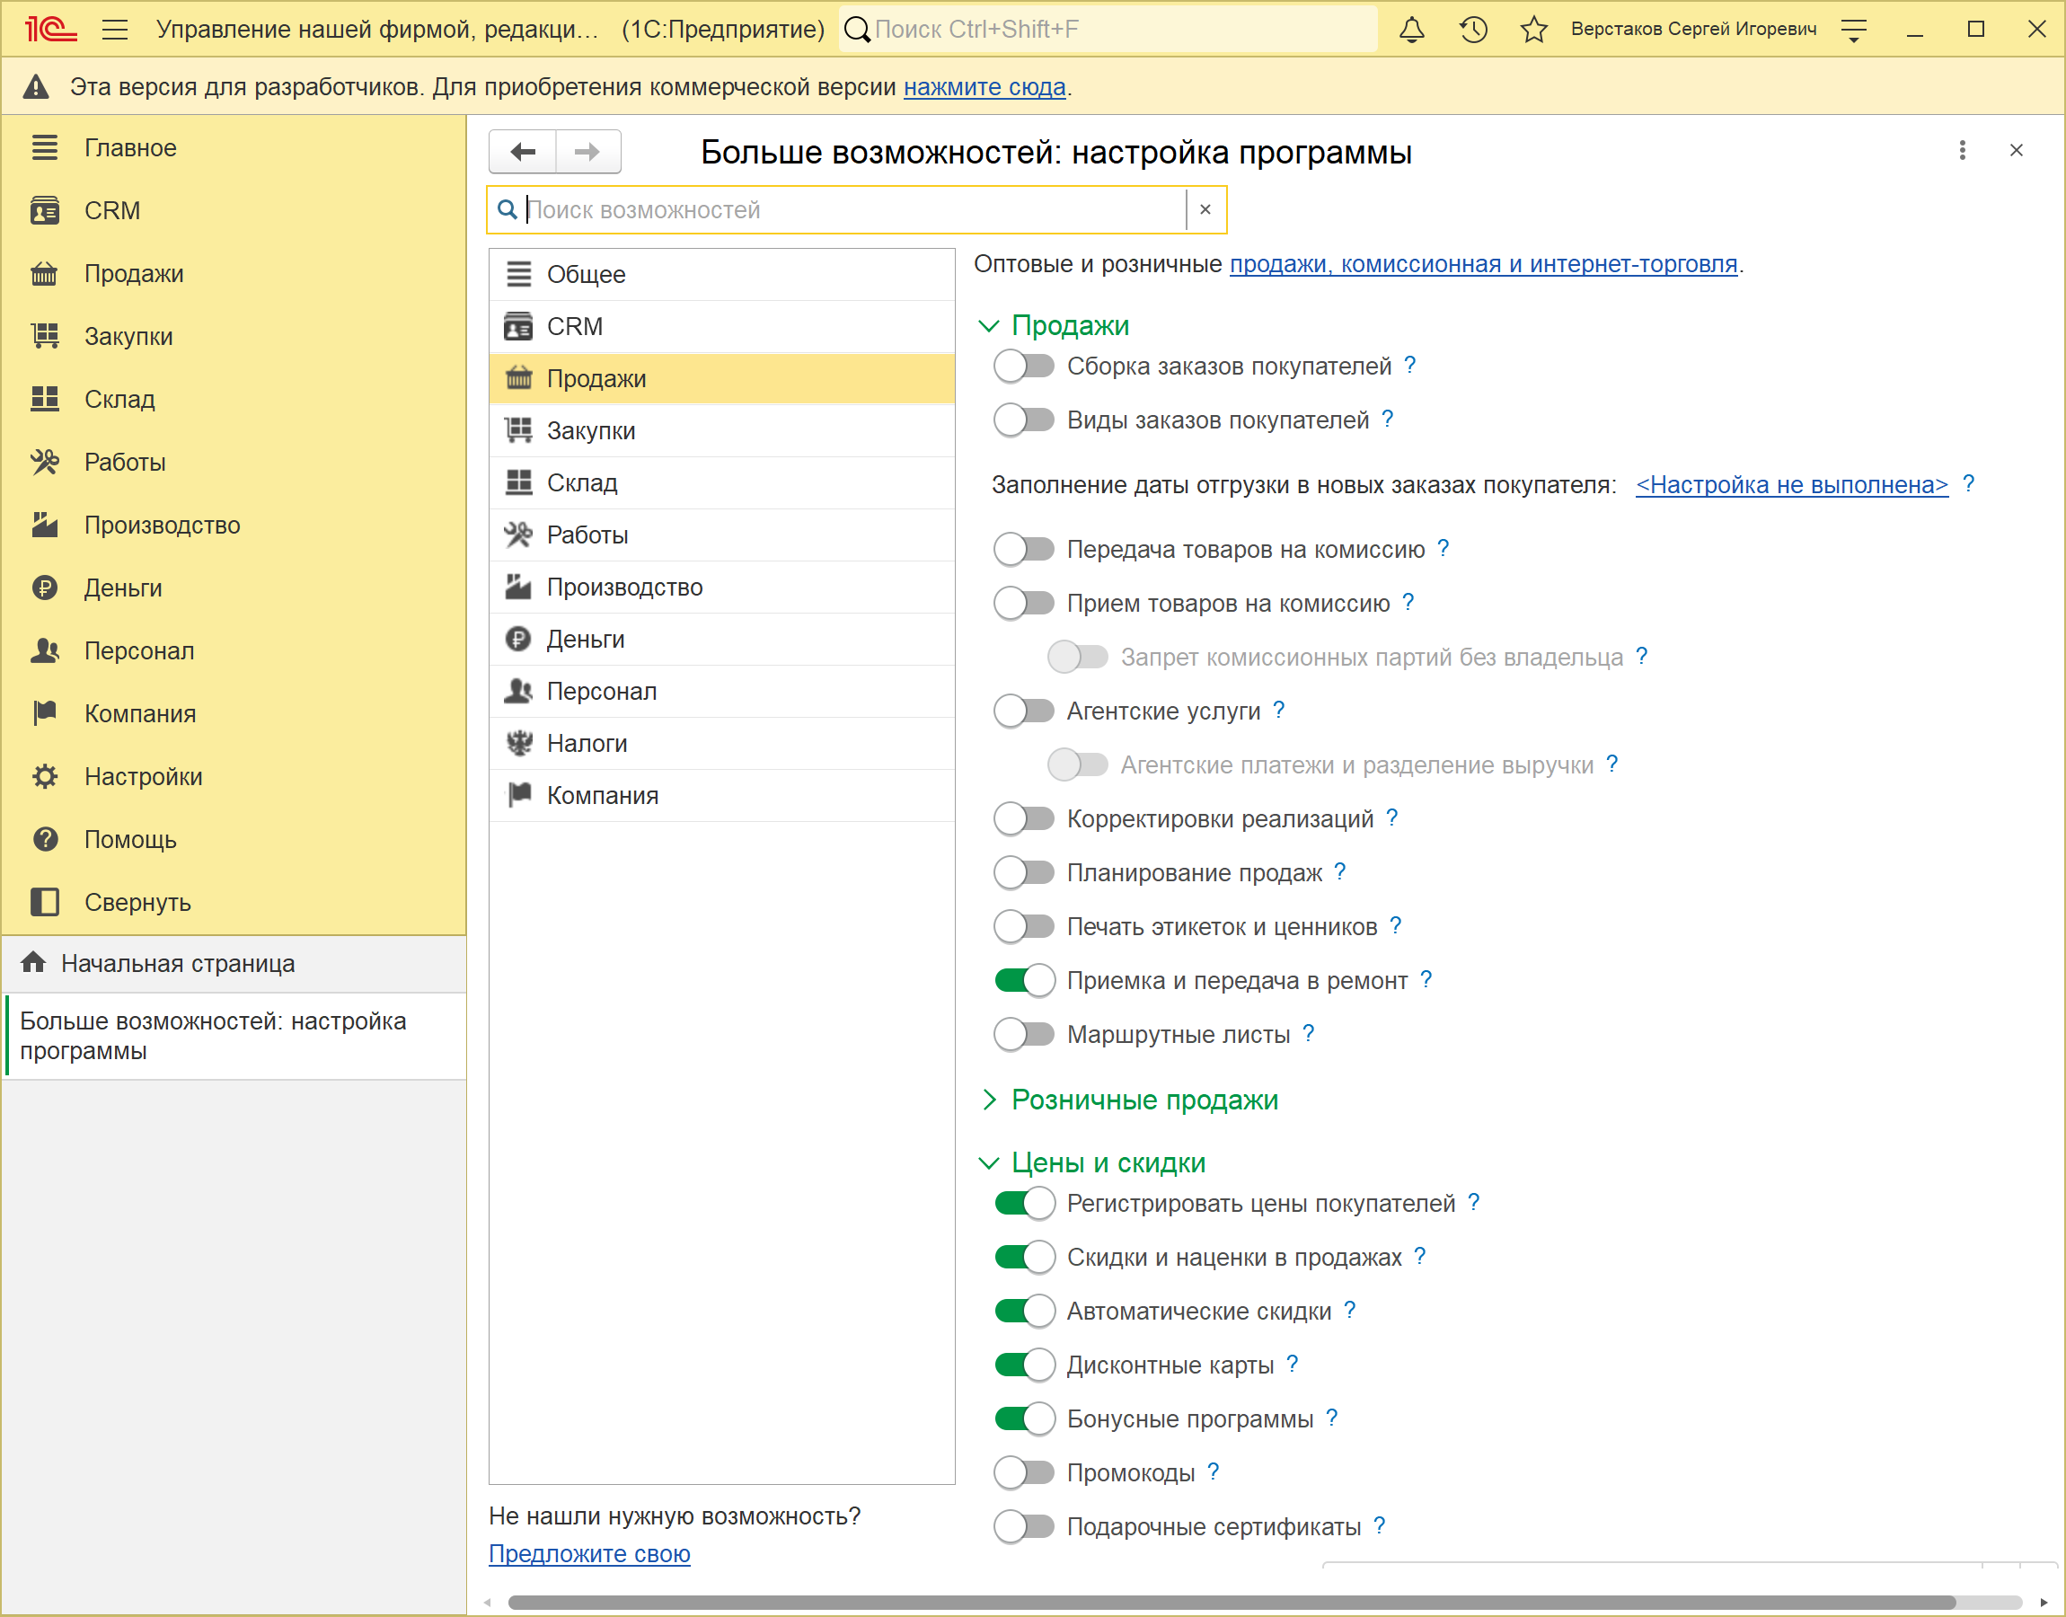The width and height of the screenshot is (2066, 1617).
Task: Click help icon for Бонусные программы
Action: click(x=1330, y=1418)
